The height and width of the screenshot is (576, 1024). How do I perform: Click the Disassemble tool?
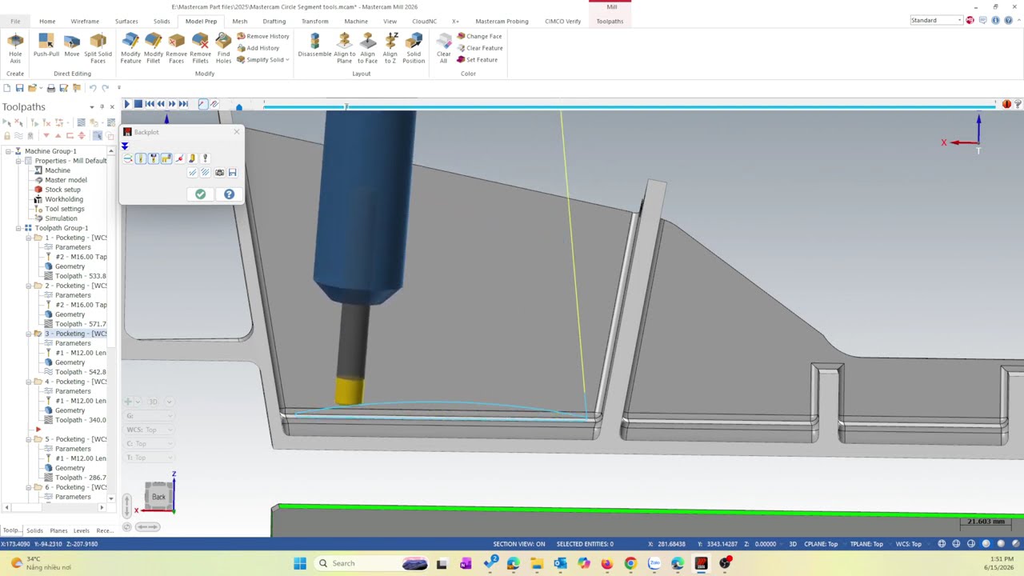(x=314, y=46)
